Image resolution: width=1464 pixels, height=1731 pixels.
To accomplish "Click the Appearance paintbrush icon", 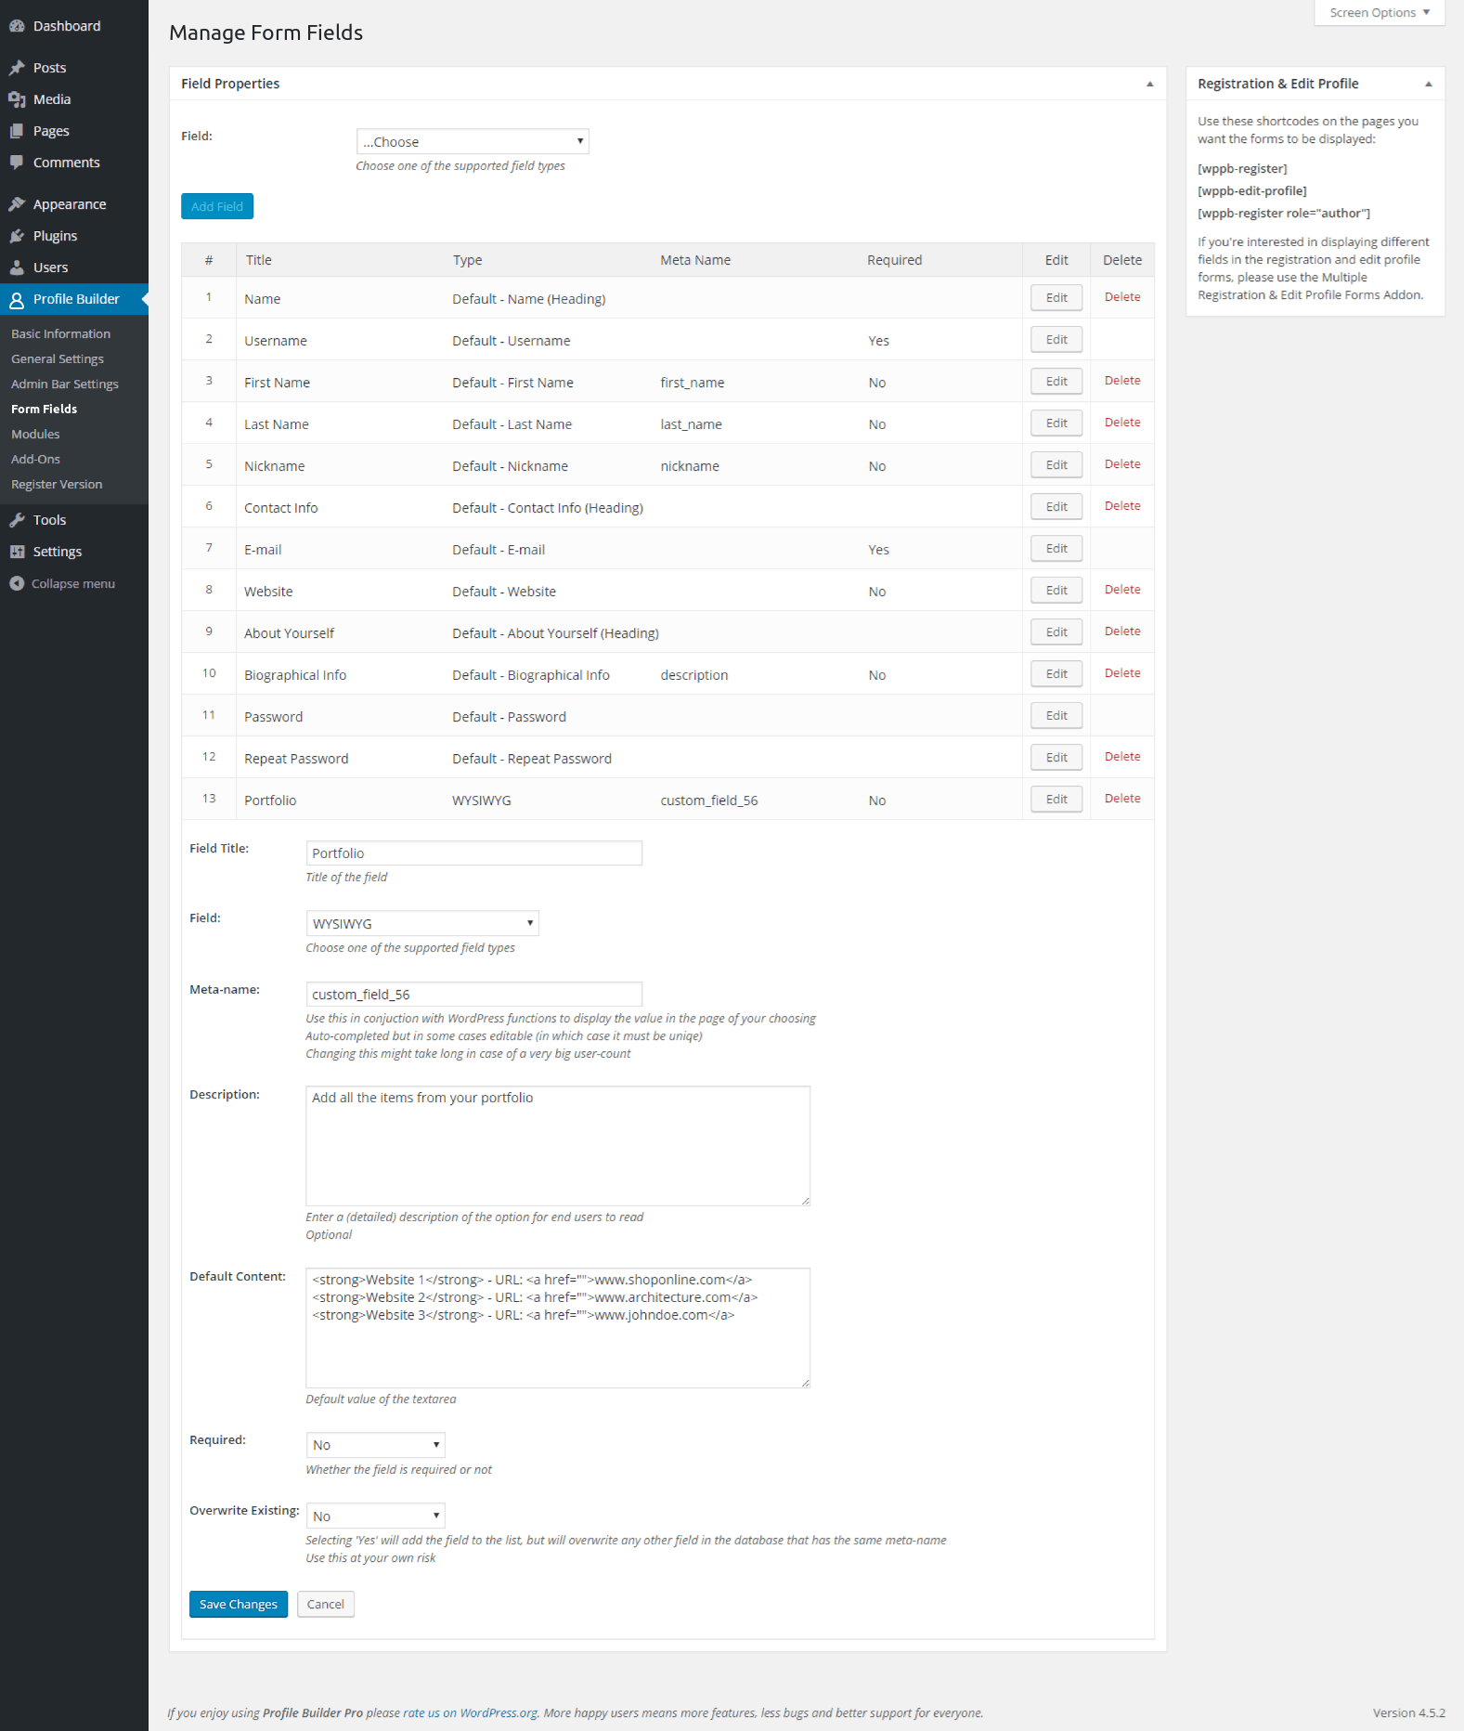I will coord(17,204).
